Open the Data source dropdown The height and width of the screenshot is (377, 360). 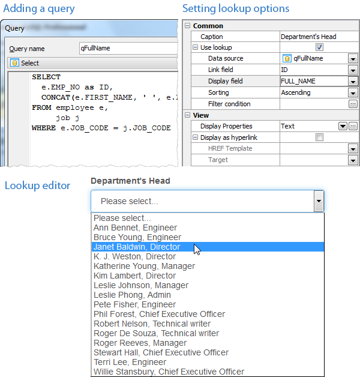pyautogui.click(x=353, y=59)
